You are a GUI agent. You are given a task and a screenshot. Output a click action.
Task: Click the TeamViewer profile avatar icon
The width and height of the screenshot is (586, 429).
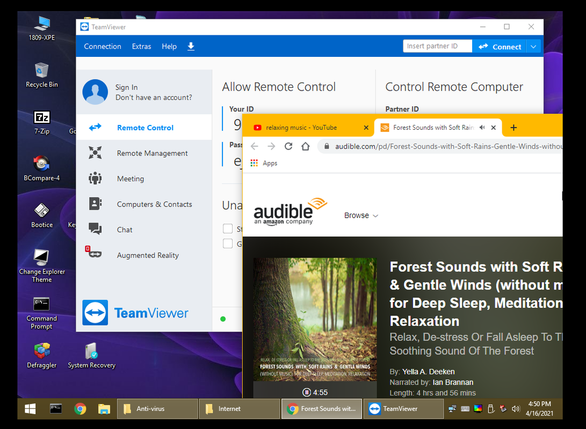95,92
